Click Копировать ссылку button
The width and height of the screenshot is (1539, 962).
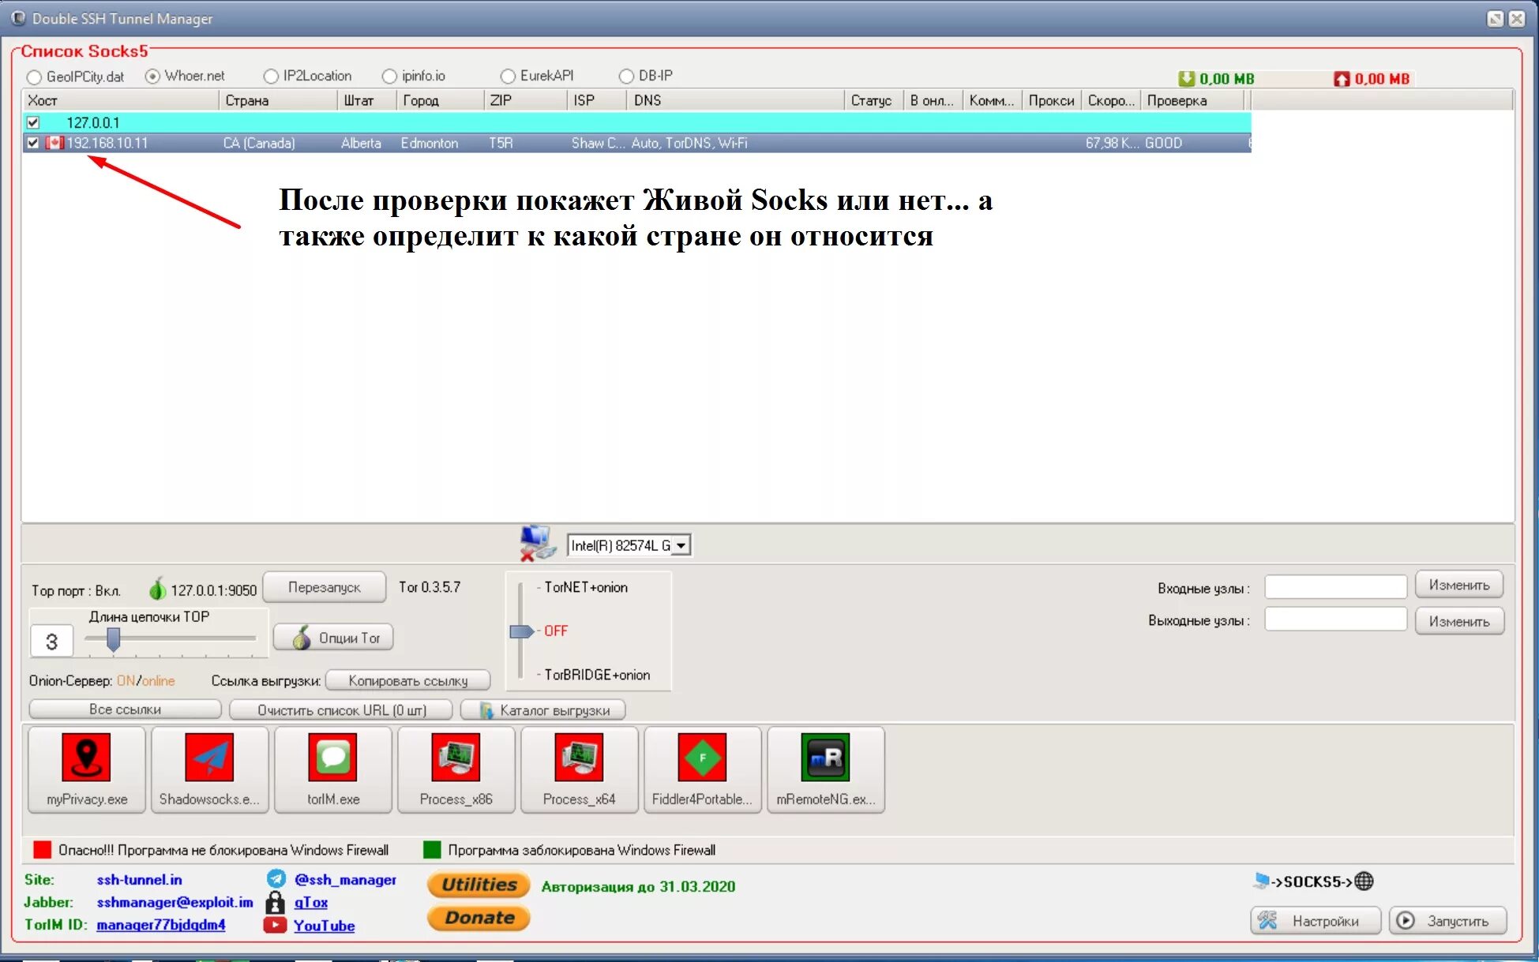(407, 680)
